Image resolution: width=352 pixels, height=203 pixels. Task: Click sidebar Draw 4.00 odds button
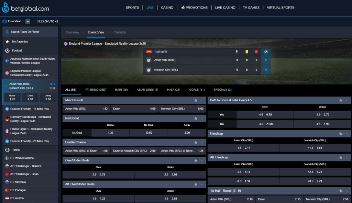point(30,98)
